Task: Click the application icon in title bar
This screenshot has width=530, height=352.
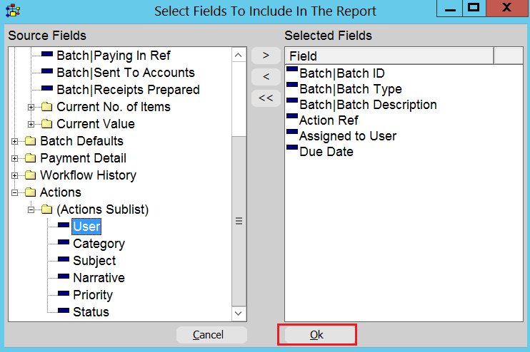Action: coord(13,11)
